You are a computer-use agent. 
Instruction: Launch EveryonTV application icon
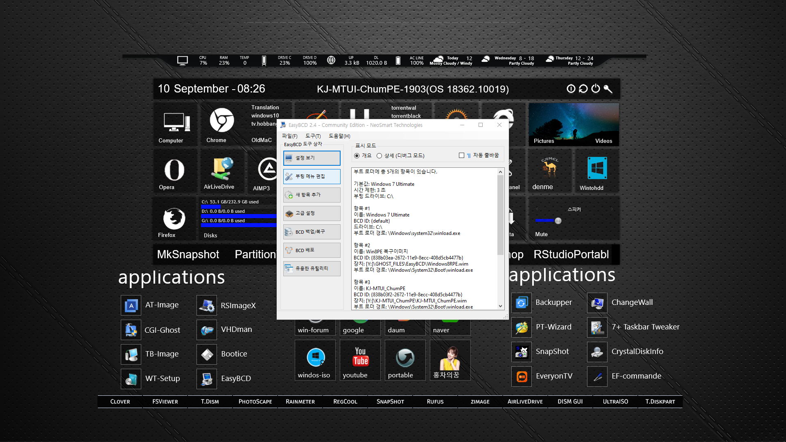pyautogui.click(x=522, y=377)
